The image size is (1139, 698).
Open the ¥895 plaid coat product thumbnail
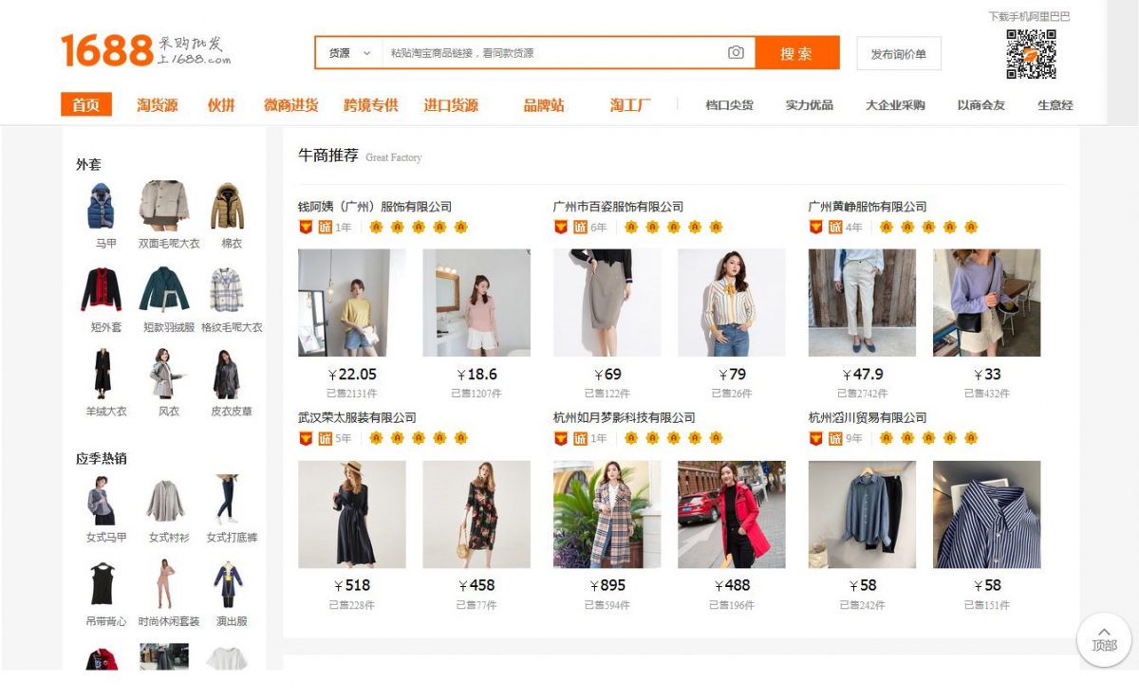tap(607, 515)
